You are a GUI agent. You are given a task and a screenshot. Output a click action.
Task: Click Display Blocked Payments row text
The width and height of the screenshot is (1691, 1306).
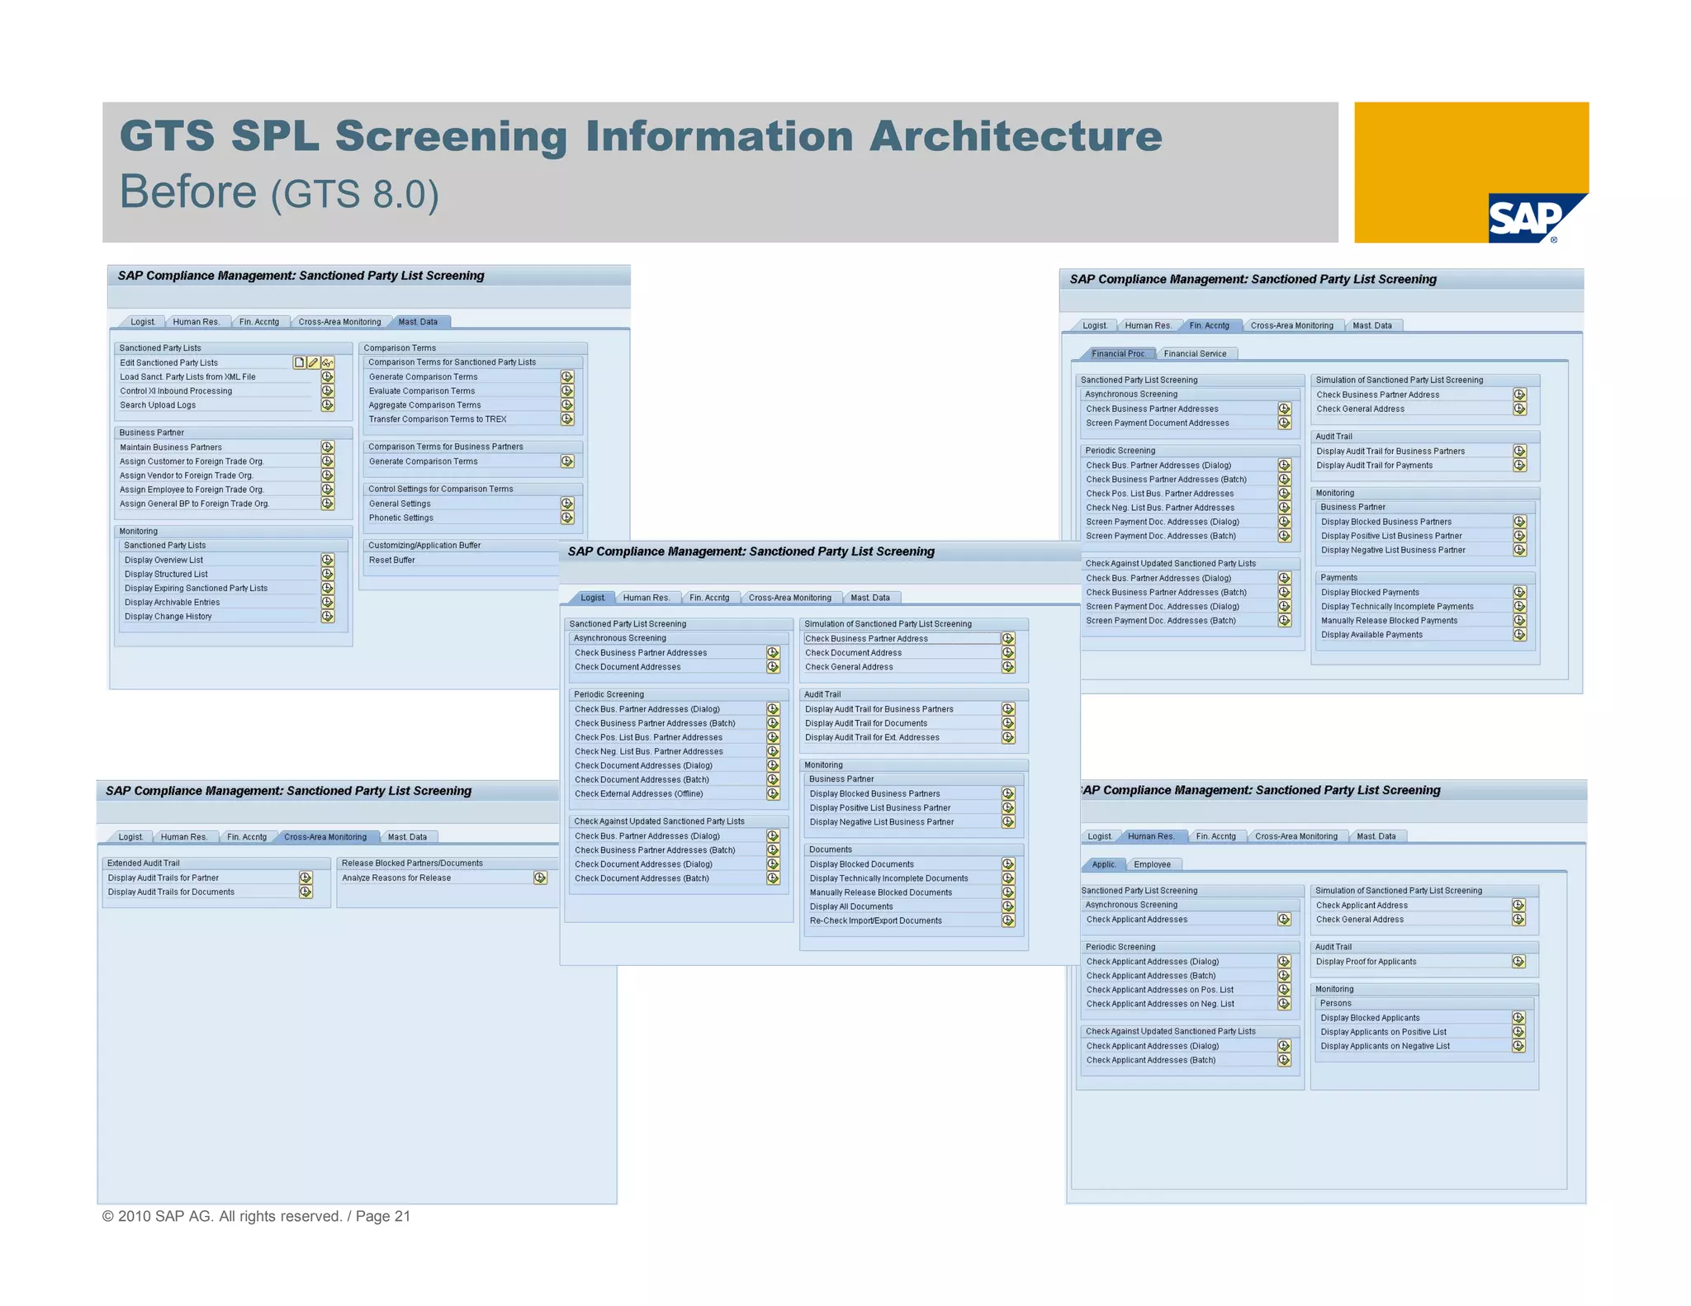[x=1370, y=592]
